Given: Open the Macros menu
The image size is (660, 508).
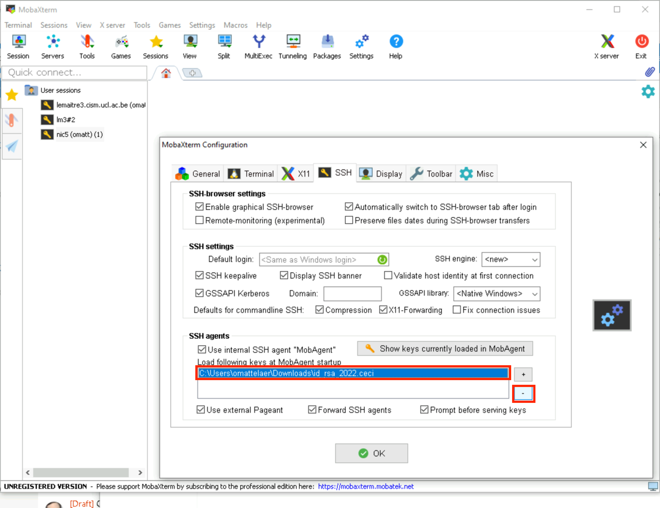Looking at the screenshot, I should [x=235, y=25].
